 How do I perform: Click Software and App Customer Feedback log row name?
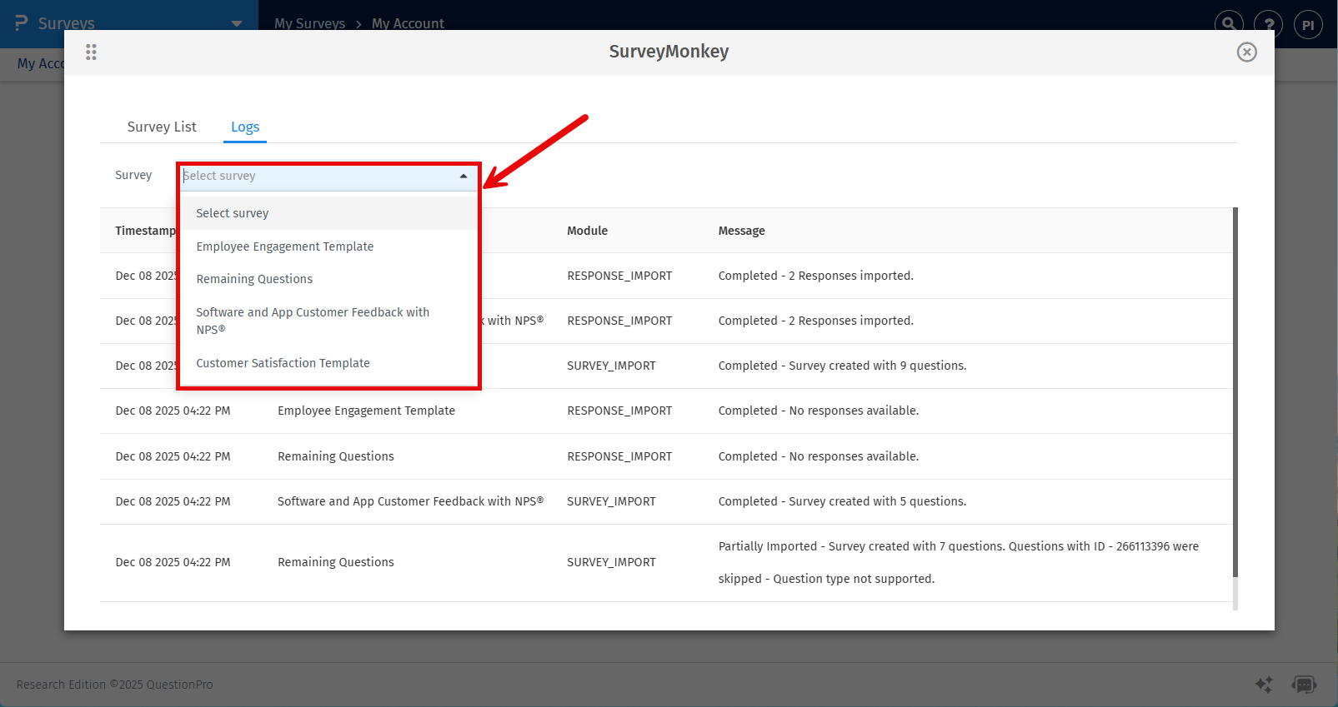pyautogui.click(x=410, y=501)
